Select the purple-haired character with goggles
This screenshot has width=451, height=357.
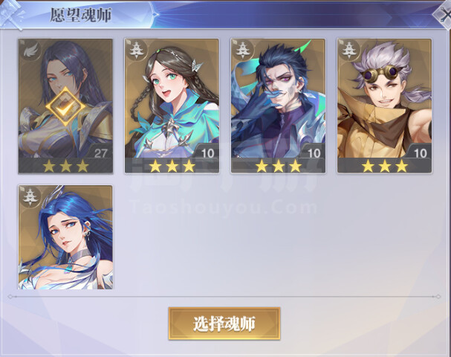click(385, 106)
